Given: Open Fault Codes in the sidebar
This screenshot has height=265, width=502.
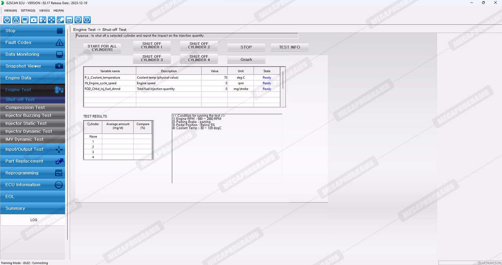Looking at the screenshot, I should coord(33,43).
